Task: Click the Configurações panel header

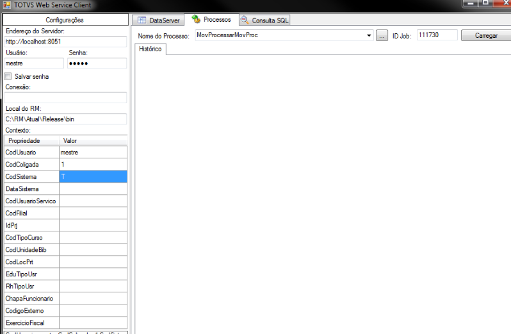Action: point(65,20)
